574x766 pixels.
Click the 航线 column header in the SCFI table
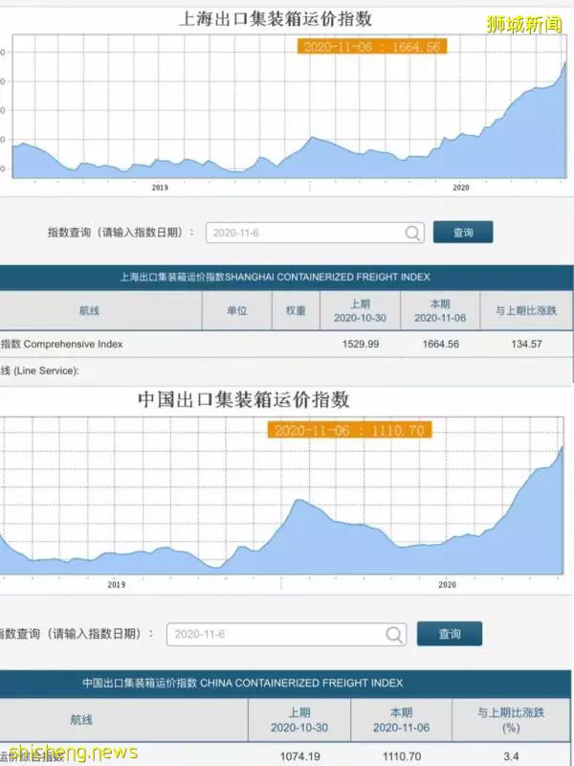[x=89, y=310]
